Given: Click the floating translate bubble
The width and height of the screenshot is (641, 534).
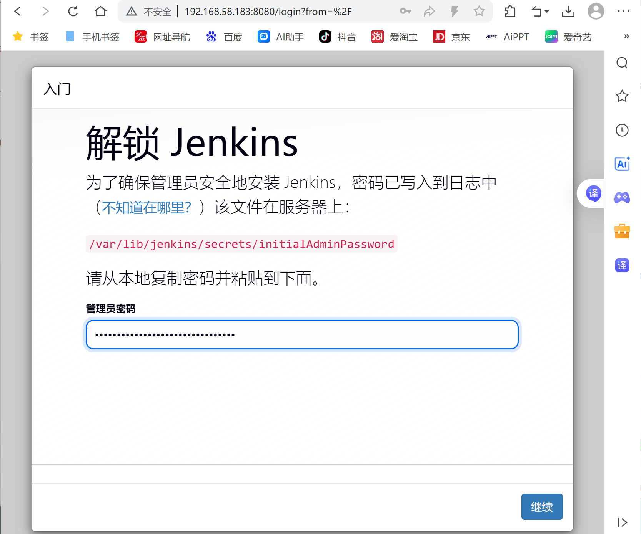Looking at the screenshot, I should 593,193.
